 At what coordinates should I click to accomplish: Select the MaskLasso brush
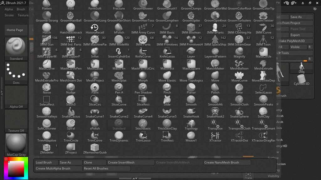[95, 65]
